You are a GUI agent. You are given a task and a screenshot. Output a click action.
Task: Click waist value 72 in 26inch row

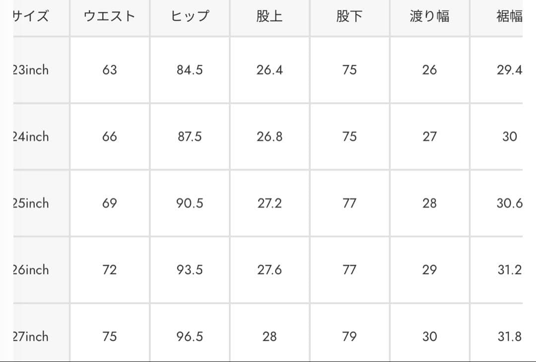(110, 270)
